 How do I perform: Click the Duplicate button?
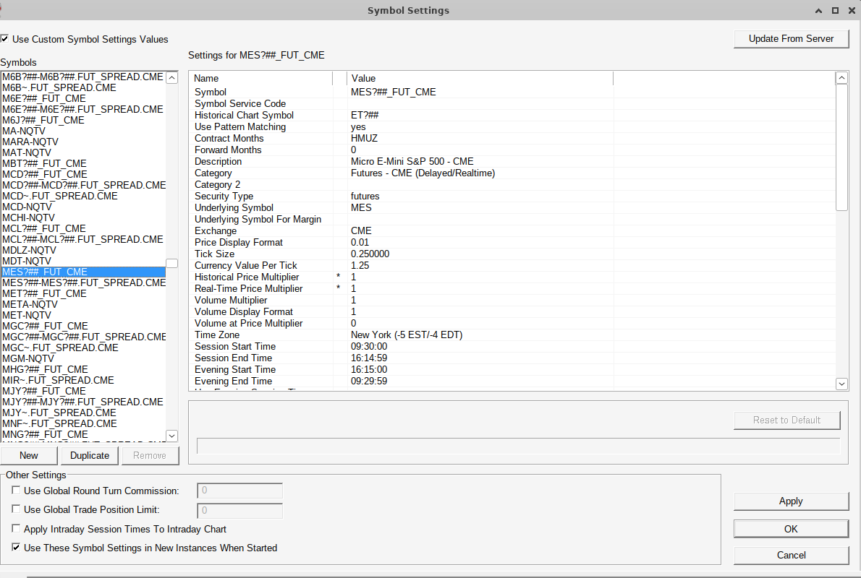[x=90, y=455]
